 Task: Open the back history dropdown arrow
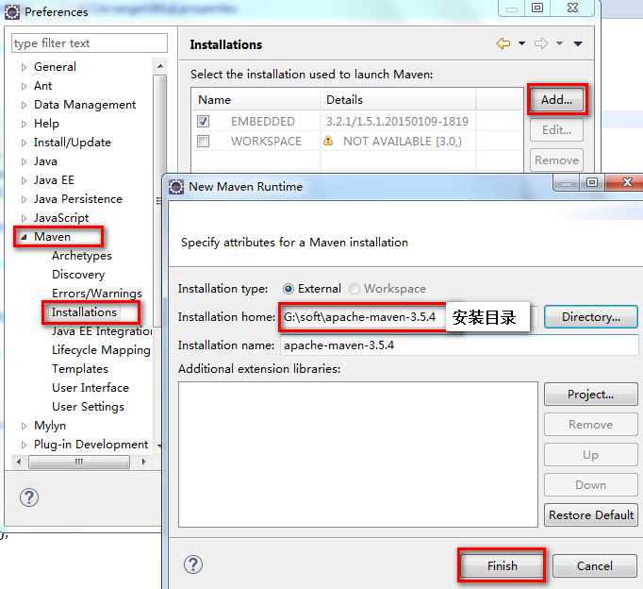point(521,43)
